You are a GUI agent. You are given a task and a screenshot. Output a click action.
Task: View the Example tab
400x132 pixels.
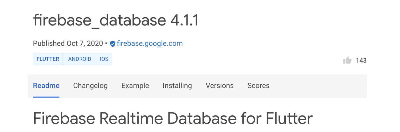[x=135, y=86]
